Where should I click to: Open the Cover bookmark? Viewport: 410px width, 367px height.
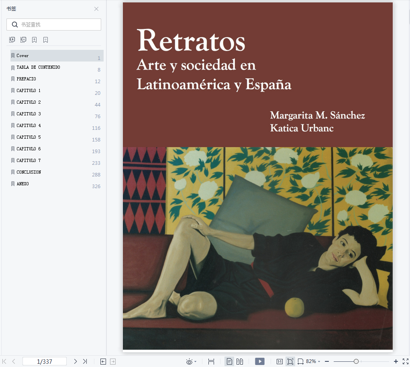point(57,56)
